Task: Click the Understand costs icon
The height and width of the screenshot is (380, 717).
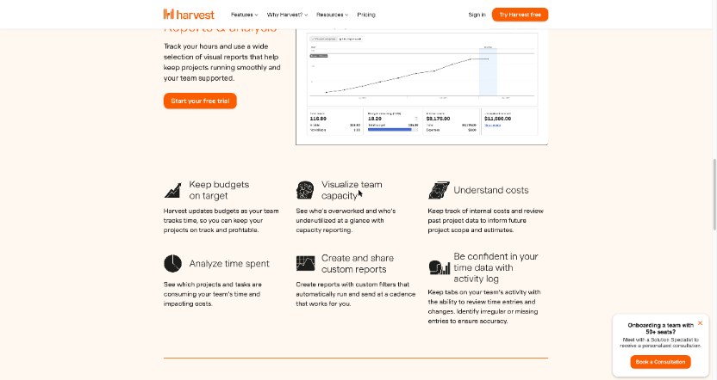Action: (439, 190)
